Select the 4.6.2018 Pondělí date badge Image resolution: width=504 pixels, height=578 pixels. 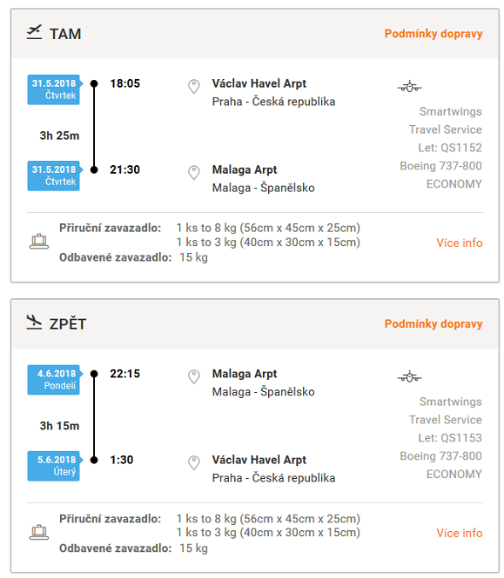tap(54, 380)
